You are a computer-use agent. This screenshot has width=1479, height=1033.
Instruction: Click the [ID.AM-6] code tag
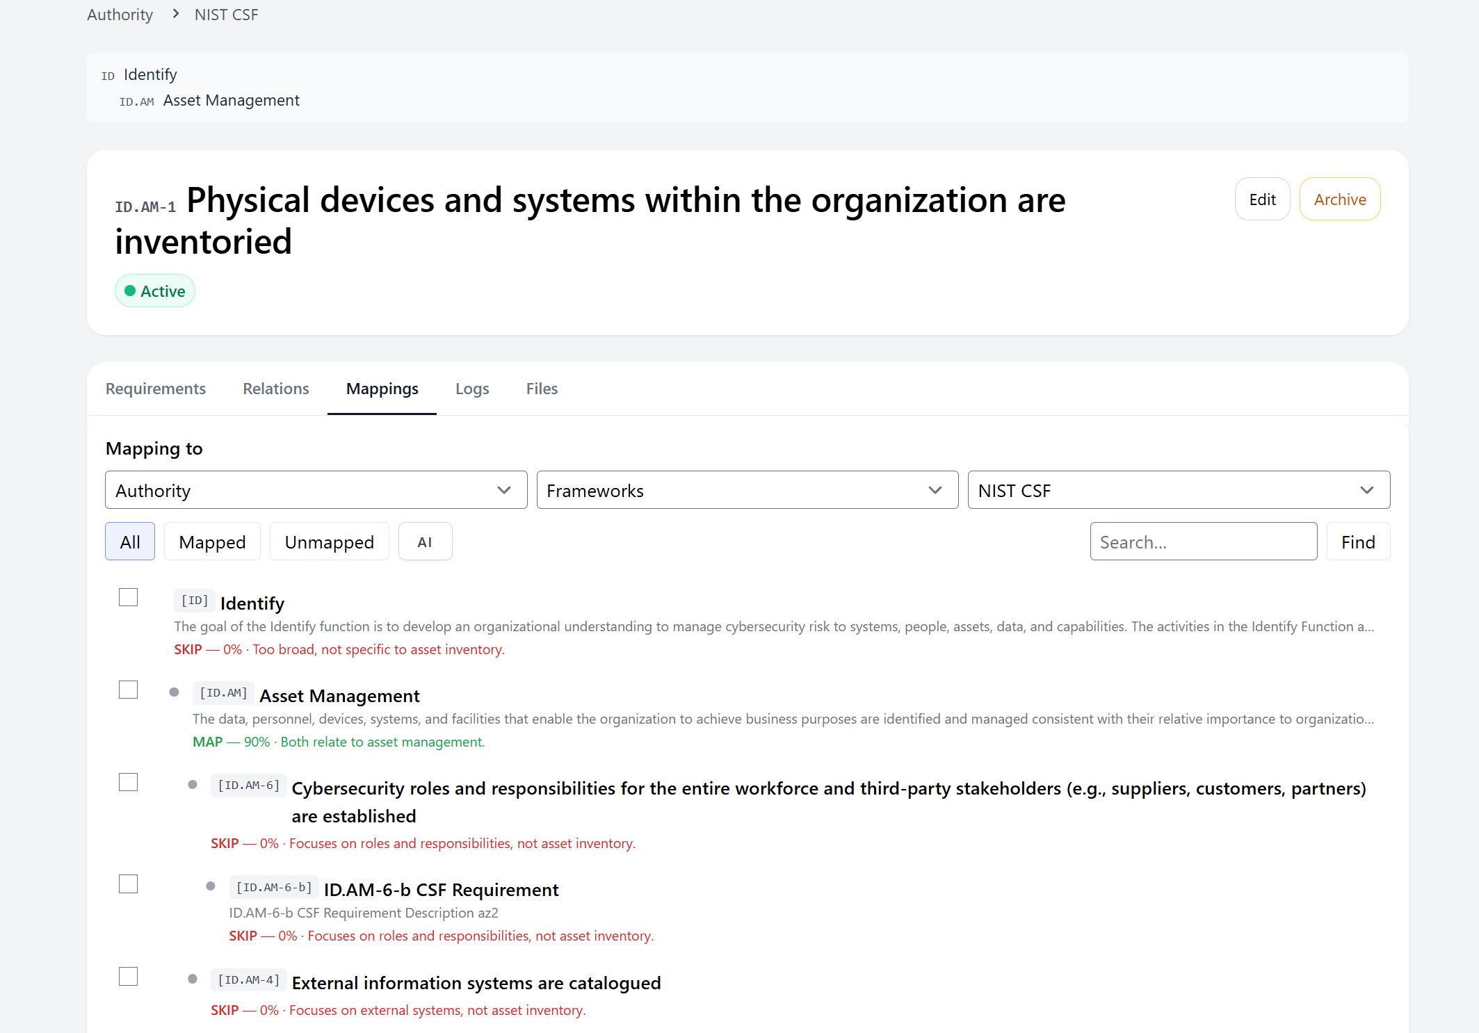pos(249,786)
